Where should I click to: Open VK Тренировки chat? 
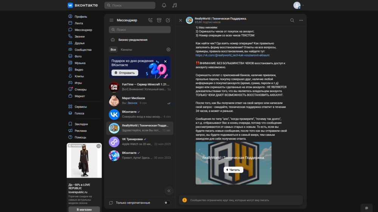[140, 142]
